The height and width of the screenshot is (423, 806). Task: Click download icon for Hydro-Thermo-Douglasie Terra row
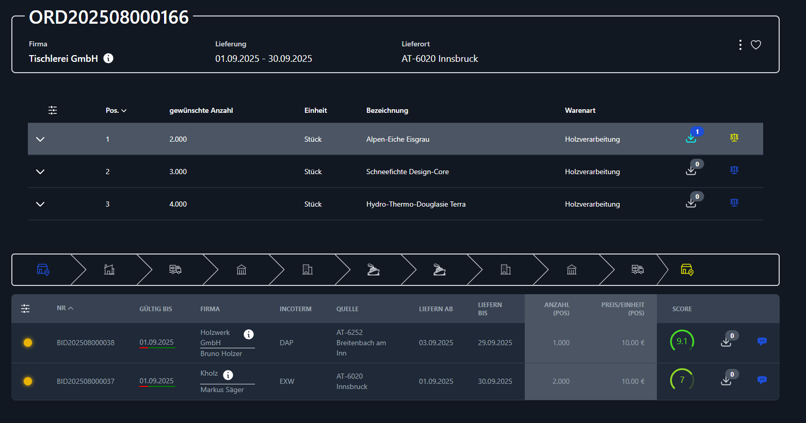[691, 203]
